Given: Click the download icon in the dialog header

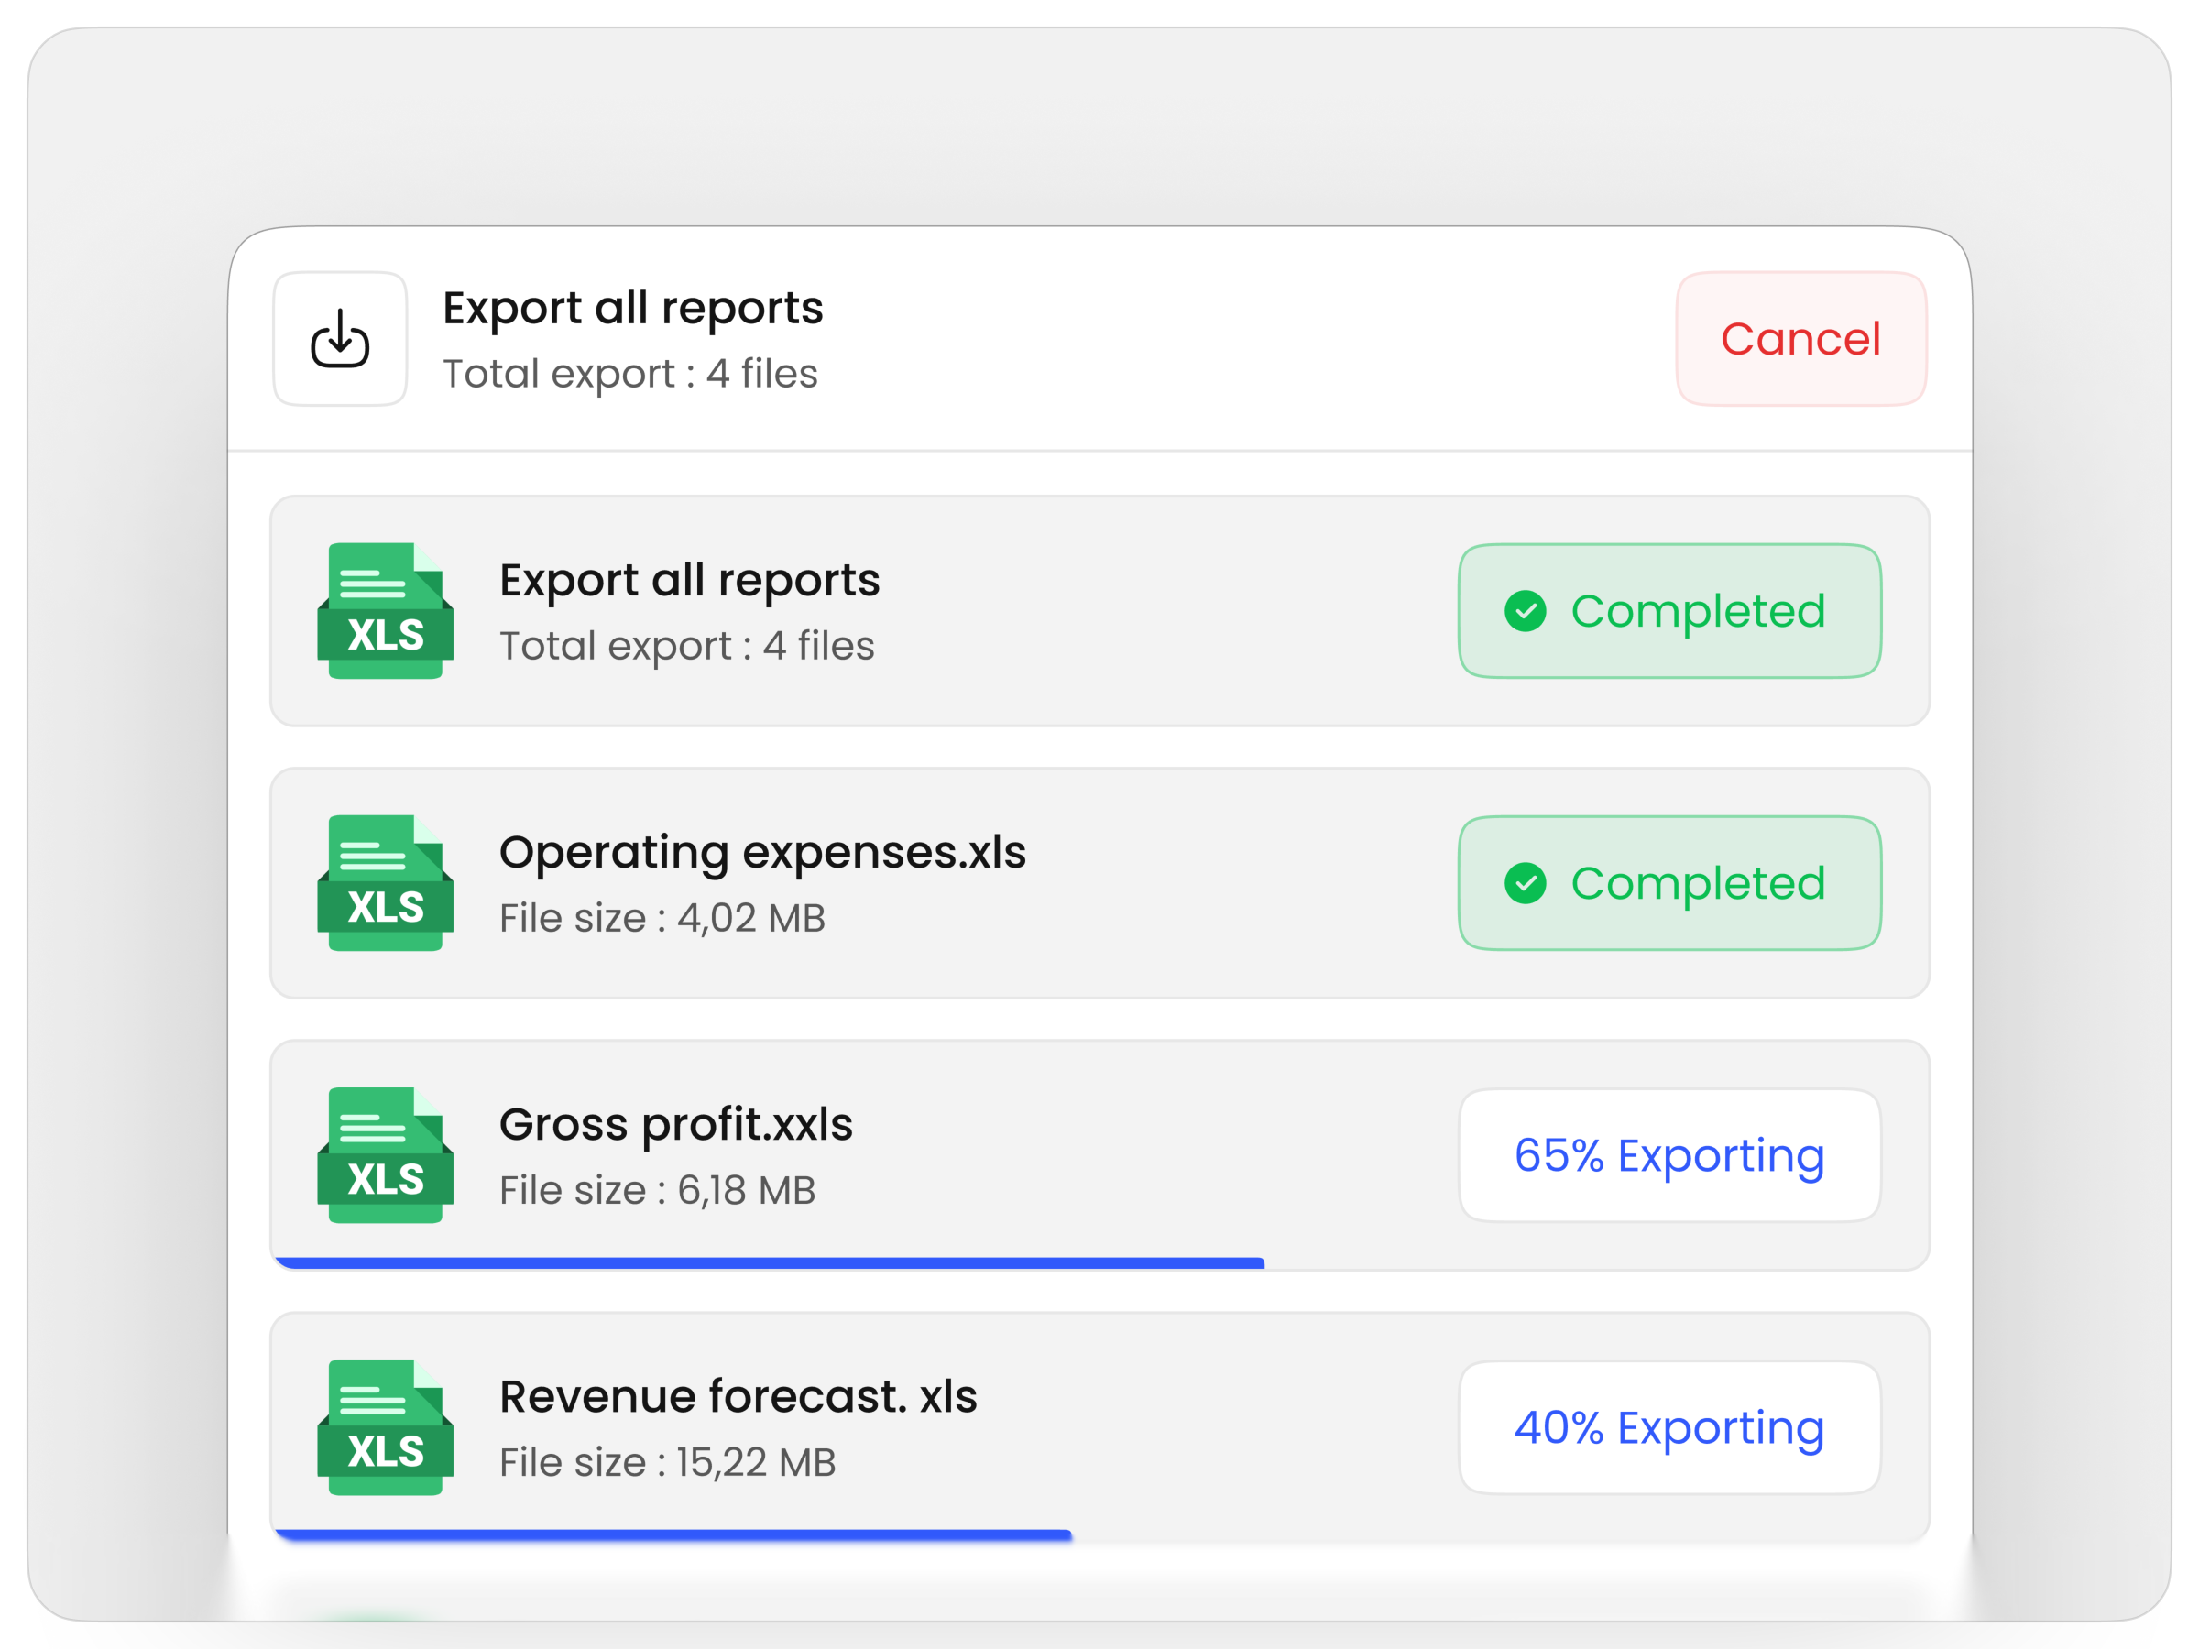Looking at the screenshot, I should 340,339.
